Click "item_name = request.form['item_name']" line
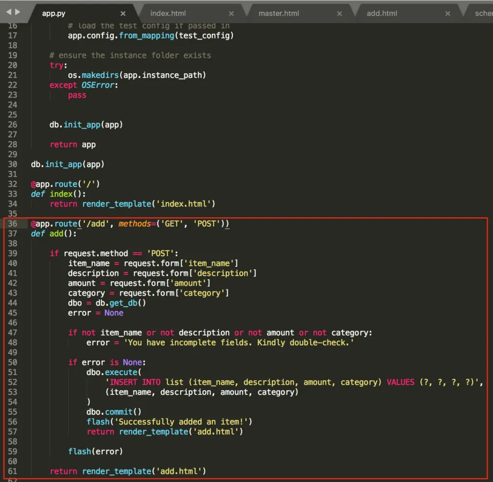Viewport: 493px width, 482px height. click(153, 263)
